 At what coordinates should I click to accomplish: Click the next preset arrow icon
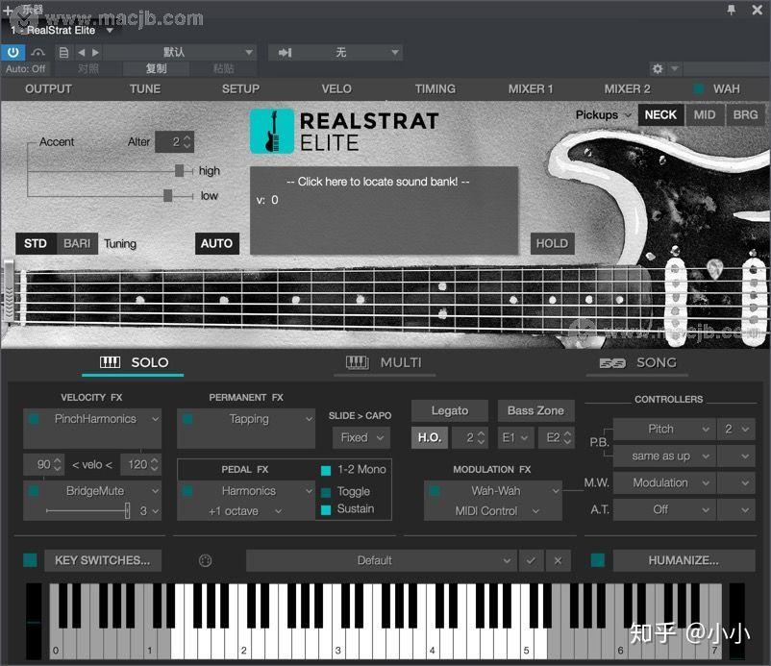pyautogui.click(x=93, y=51)
